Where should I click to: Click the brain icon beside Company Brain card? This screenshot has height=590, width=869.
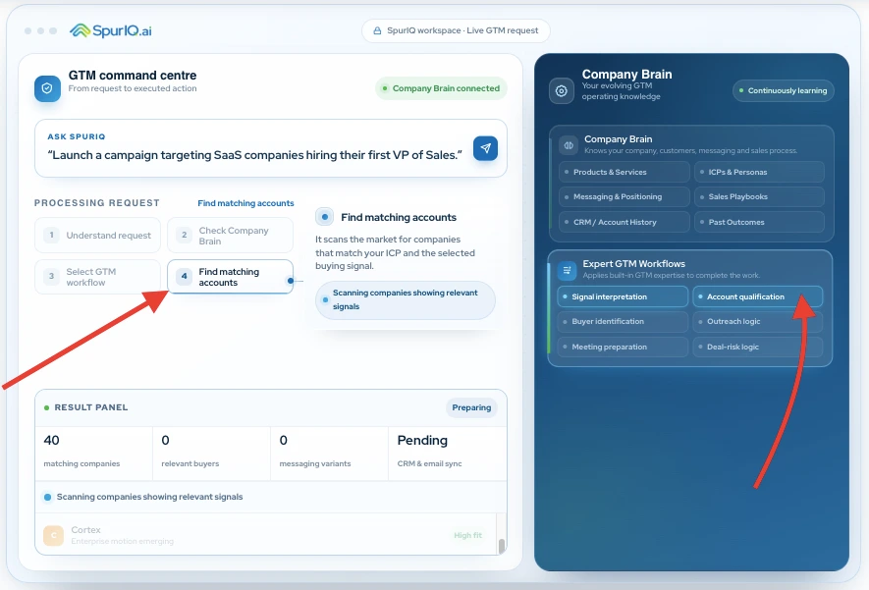tap(569, 145)
